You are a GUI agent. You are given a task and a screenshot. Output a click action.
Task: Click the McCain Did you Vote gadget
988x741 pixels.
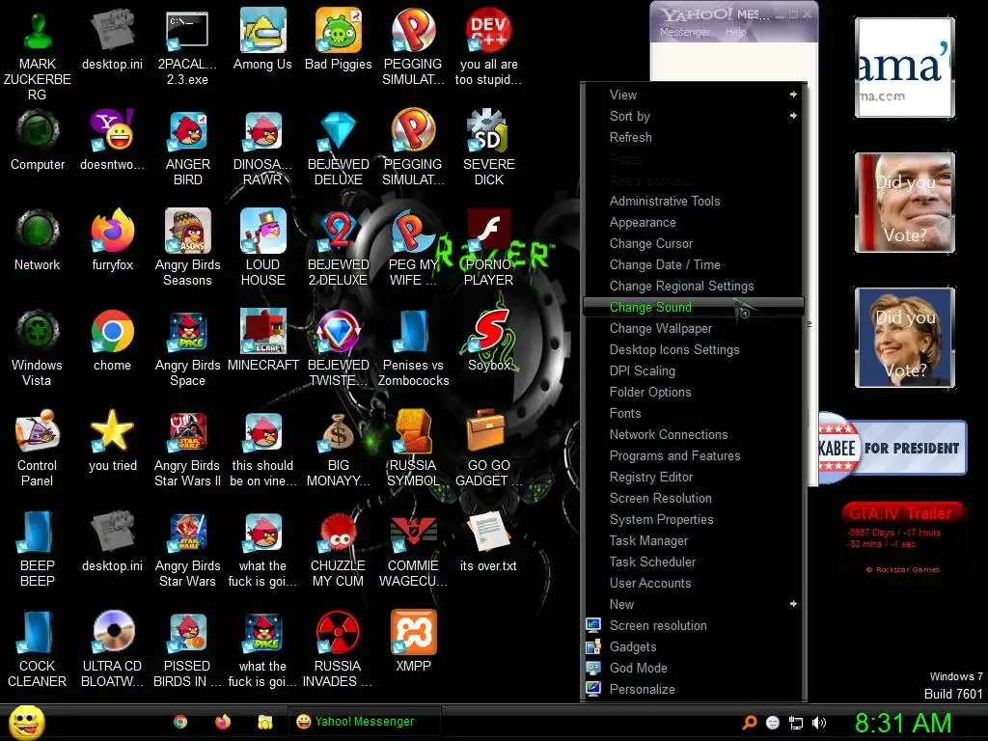point(905,203)
